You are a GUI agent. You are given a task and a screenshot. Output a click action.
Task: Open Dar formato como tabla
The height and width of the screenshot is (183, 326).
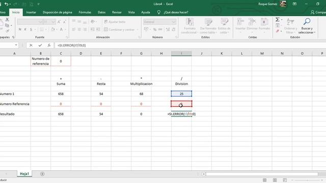pyautogui.click(x=208, y=26)
